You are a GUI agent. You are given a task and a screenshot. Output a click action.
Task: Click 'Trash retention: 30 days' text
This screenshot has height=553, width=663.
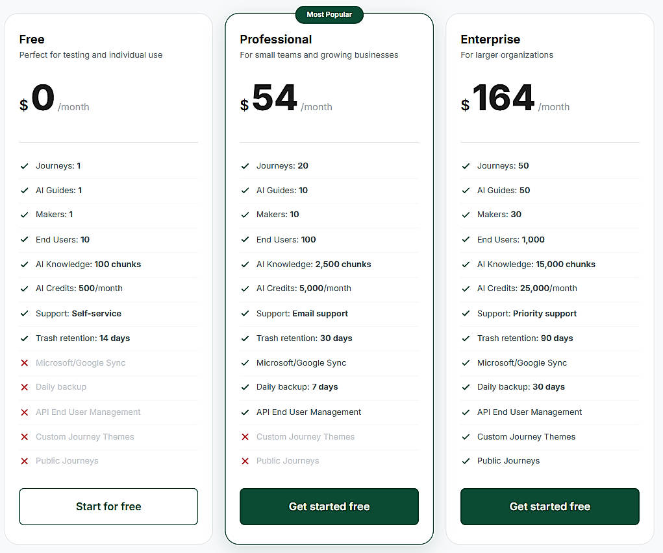[x=304, y=338]
